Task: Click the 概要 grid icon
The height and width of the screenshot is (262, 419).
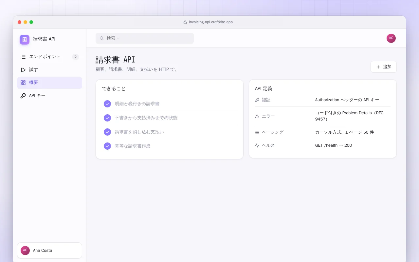Action: tap(23, 83)
